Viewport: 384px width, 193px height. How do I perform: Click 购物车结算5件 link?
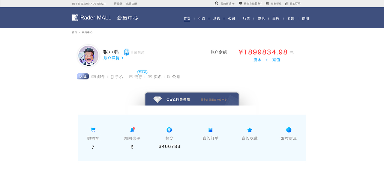click(253, 4)
